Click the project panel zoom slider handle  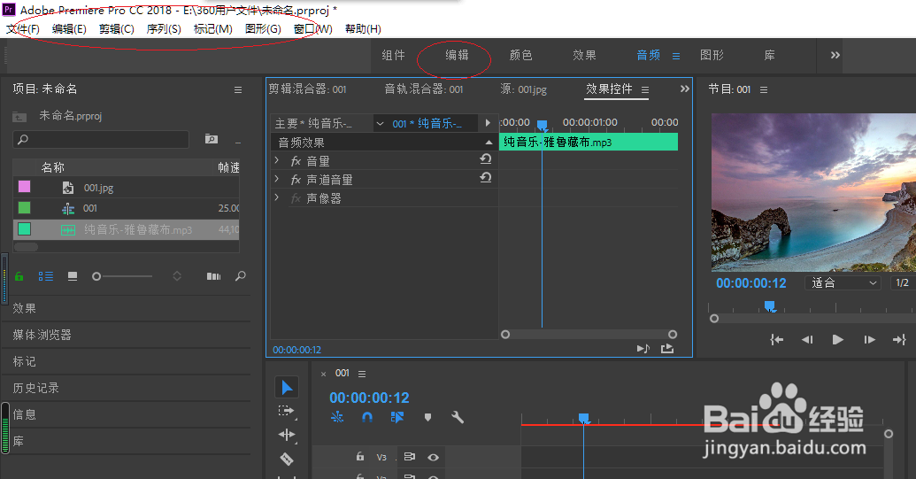(96, 276)
